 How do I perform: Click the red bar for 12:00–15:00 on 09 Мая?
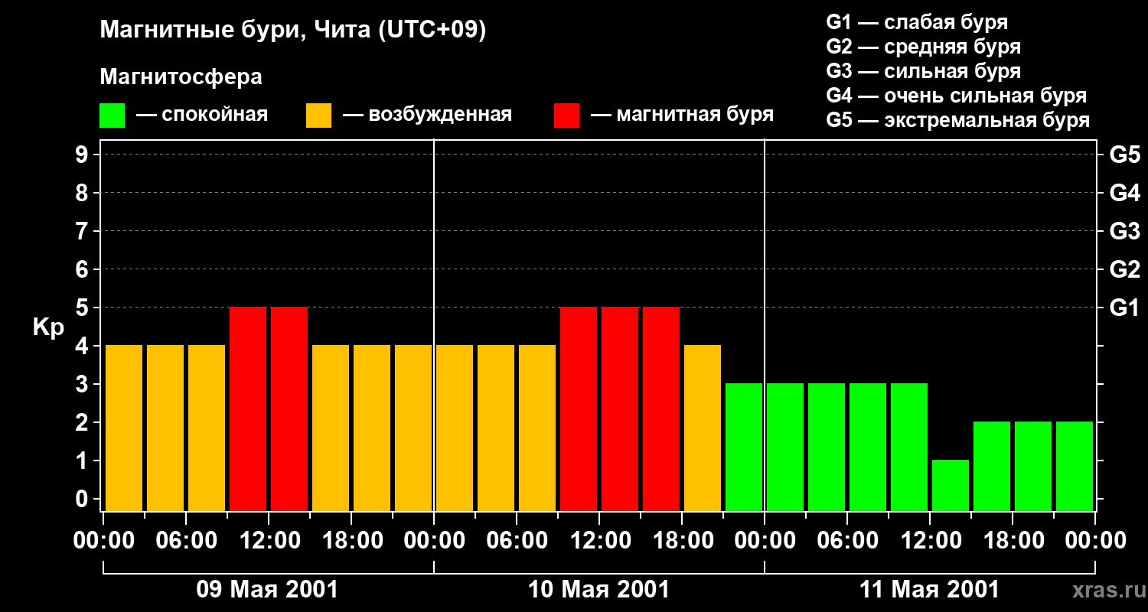[289, 409]
